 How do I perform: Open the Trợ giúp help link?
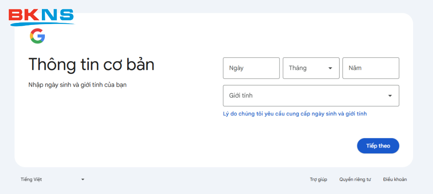click(x=318, y=180)
